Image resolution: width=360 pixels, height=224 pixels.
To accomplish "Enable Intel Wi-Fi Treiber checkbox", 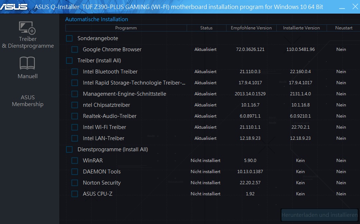I will point(75,127).
